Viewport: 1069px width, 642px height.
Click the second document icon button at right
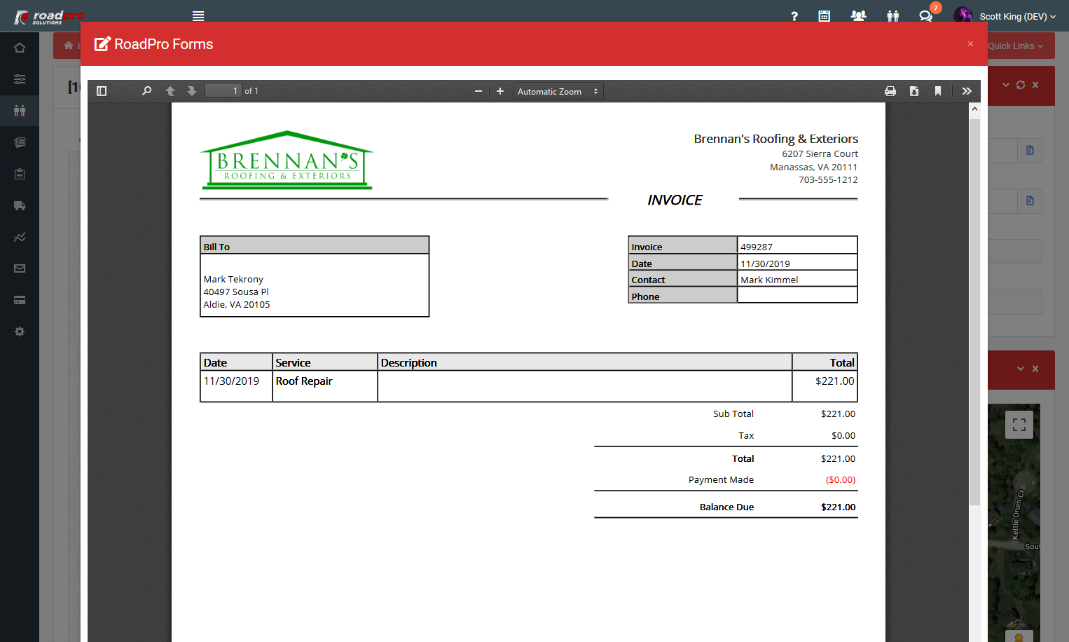point(1030,201)
